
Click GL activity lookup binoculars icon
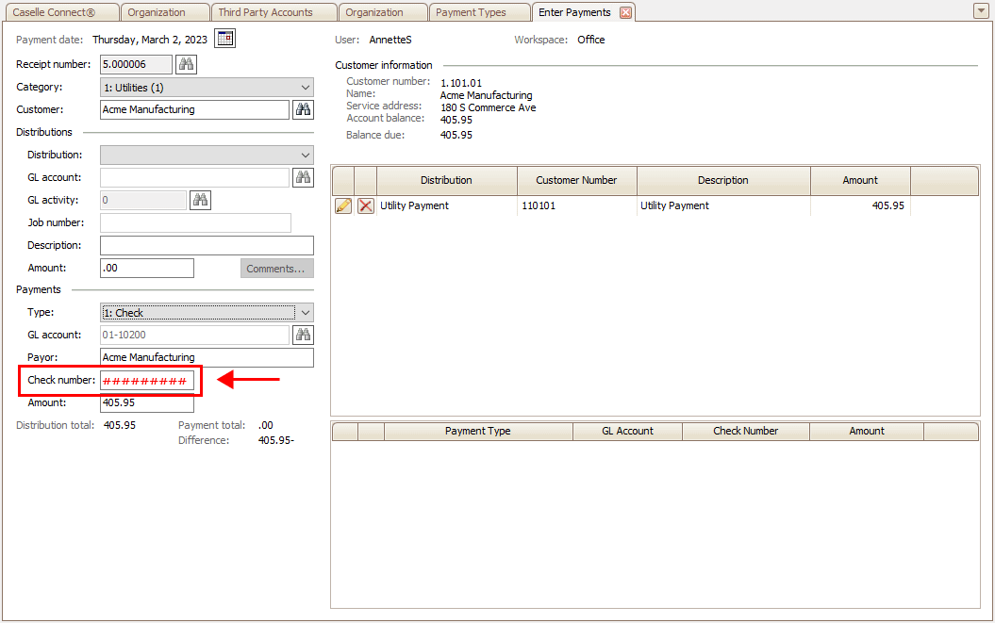coord(200,200)
